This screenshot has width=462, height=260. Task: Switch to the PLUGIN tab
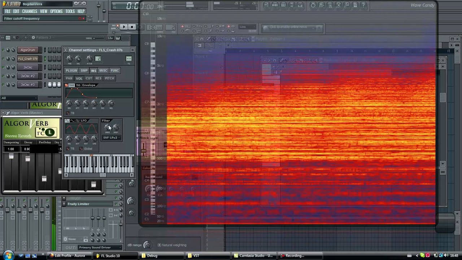[71, 70]
